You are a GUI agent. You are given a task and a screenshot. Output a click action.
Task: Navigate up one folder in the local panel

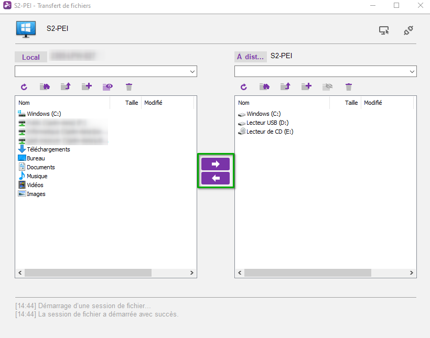coord(66,87)
